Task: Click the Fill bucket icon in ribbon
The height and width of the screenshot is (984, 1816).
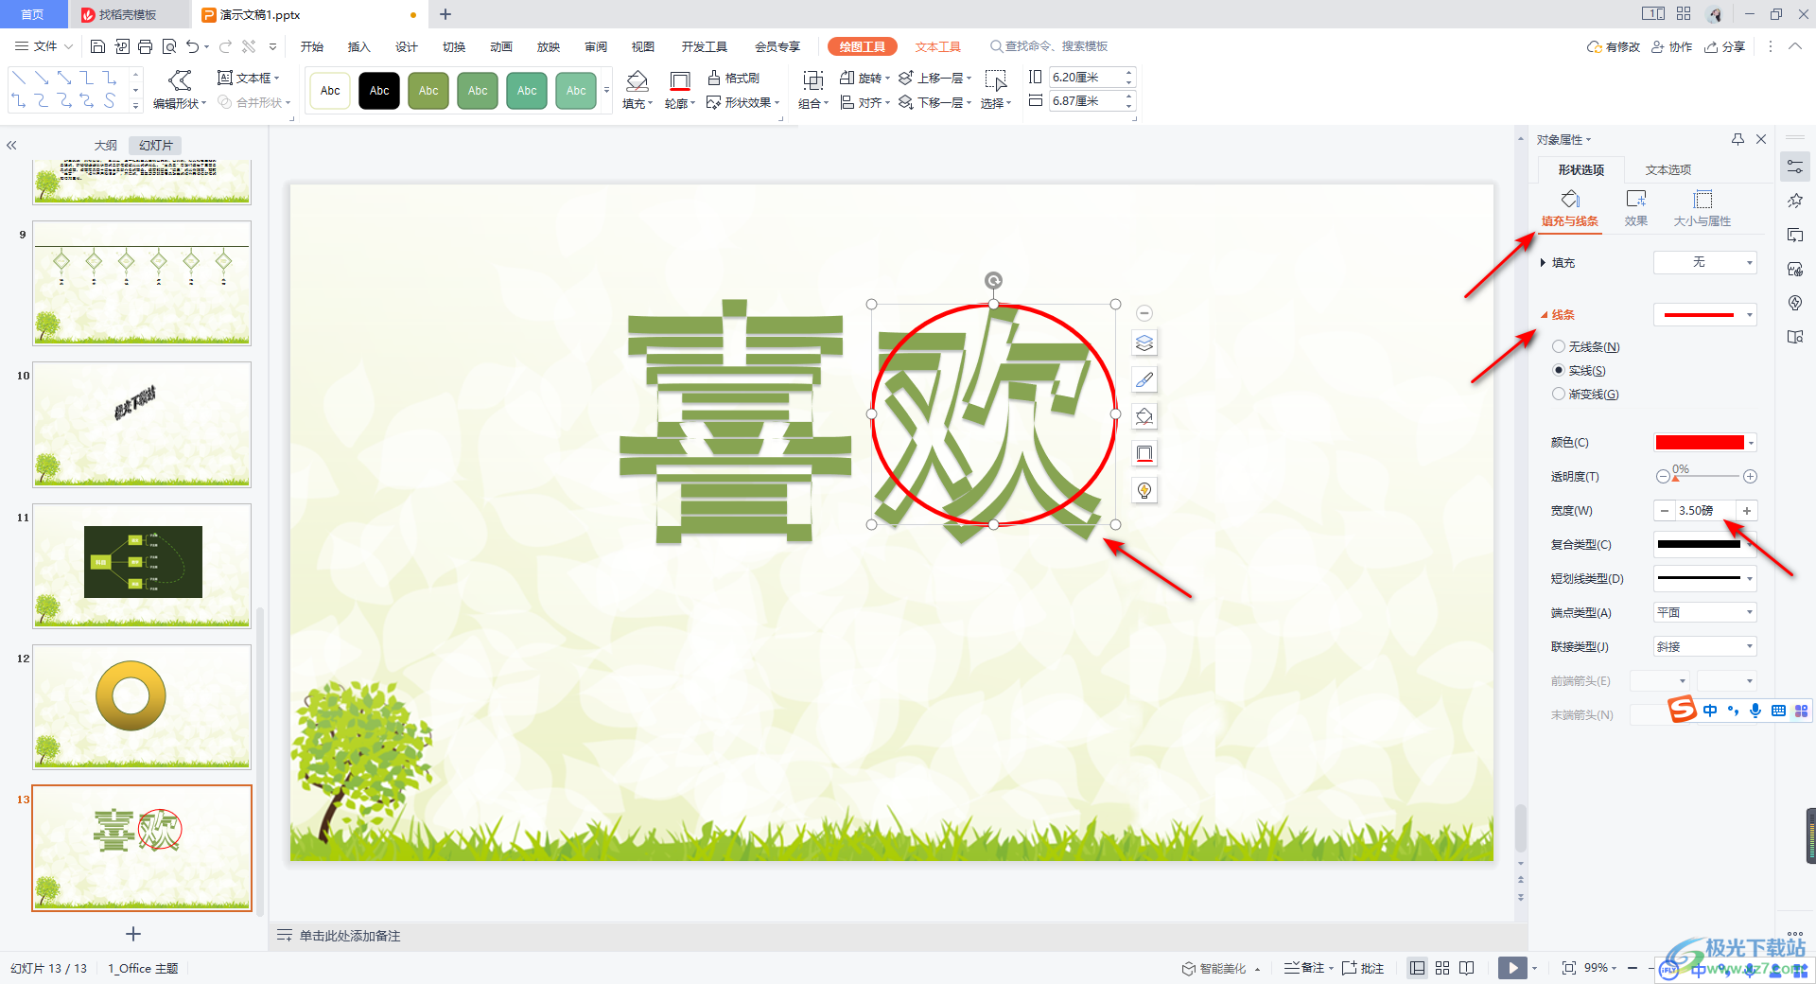Action: click(637, 80)
